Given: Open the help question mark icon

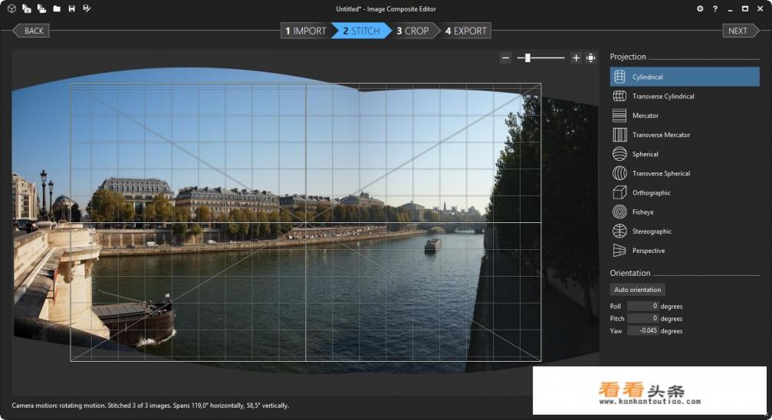Looking at the screenshot, I should 715,8.
